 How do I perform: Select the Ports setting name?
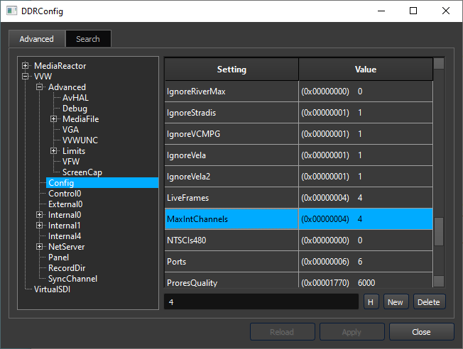click(x=176, y=261)
